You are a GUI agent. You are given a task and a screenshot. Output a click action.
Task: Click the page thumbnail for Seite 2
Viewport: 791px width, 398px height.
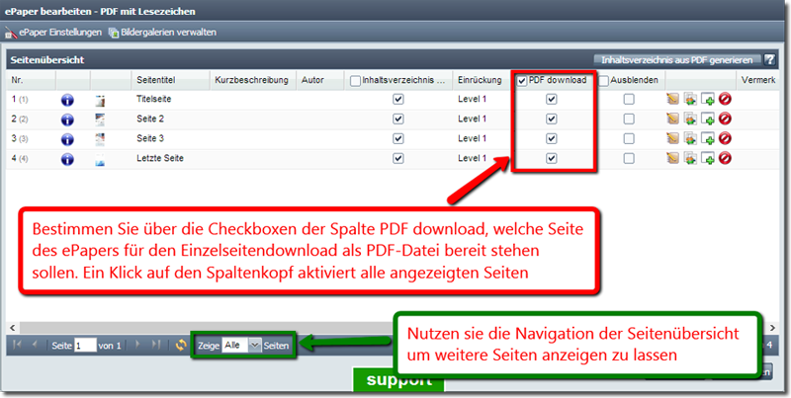(100, 119)
